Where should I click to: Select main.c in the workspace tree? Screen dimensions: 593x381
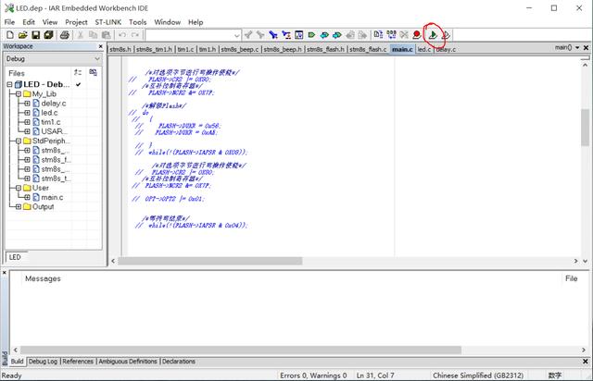(x=51, y=197)
